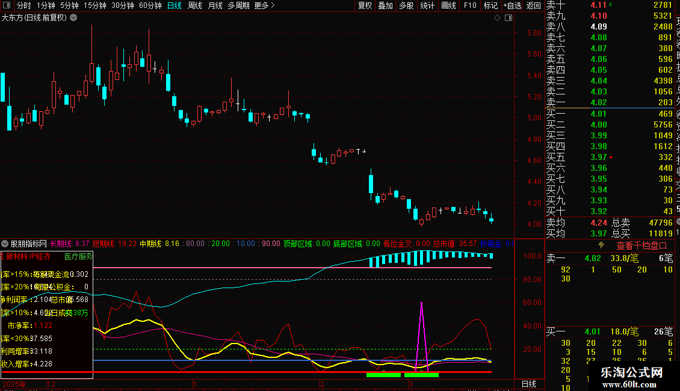Viewport: 680px width, 391px height.
Task: Click the 返回 back button
Action: point(533,5)
